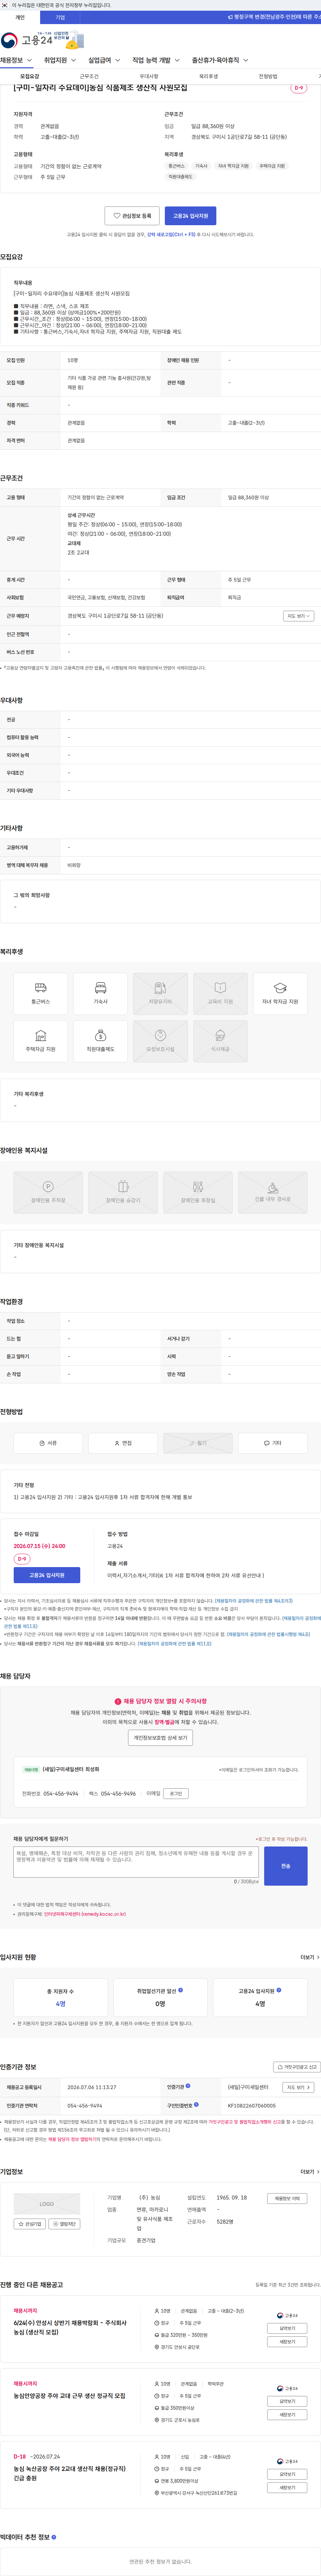Viewport: 321px width, 2576px height.
Task: Expand the 채용정보 navigation menu
Action: click(17, 60)
